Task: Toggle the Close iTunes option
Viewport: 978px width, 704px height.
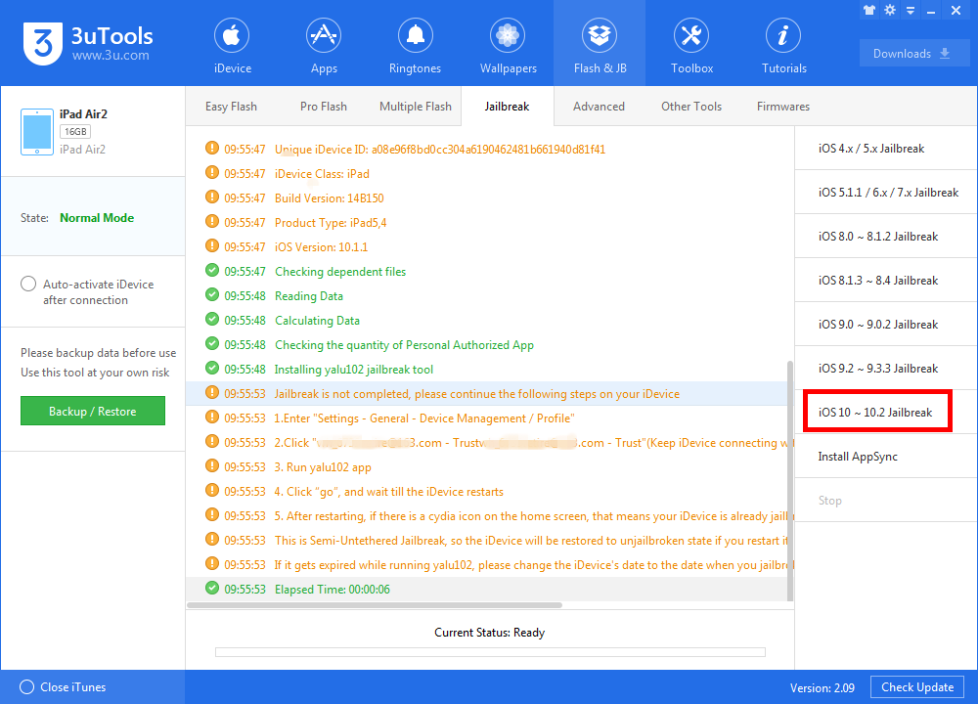Action: click(x=26, y=687)
